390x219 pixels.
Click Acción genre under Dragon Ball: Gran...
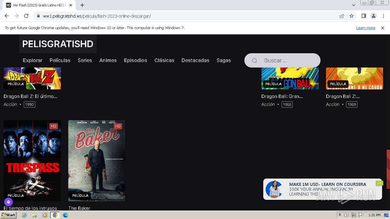[x=268, y=104]
